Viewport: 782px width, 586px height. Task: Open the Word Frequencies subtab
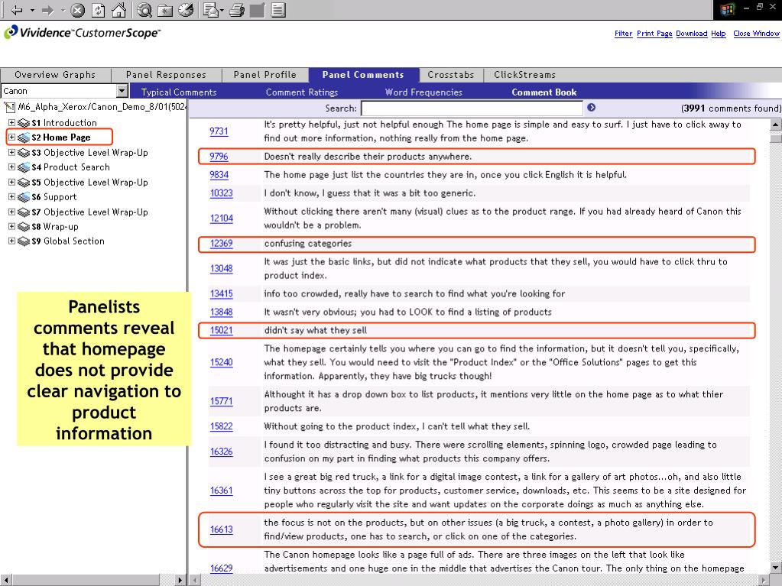[x=423, y=92]
